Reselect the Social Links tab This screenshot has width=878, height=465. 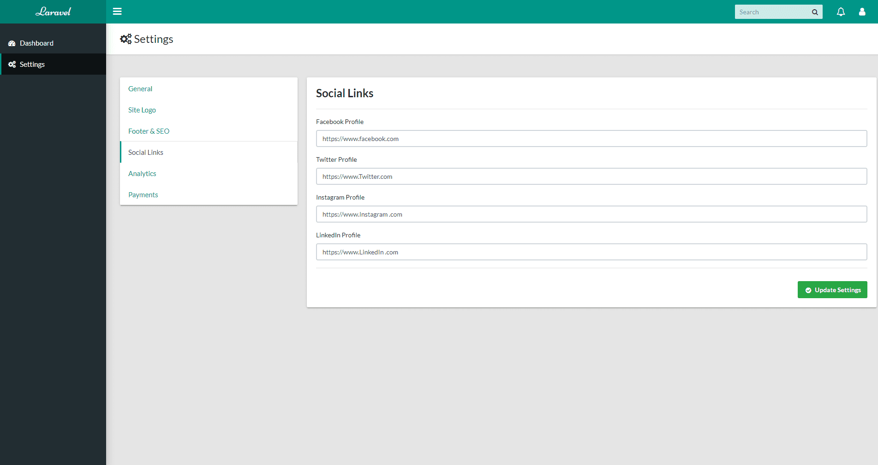point(145,152)
